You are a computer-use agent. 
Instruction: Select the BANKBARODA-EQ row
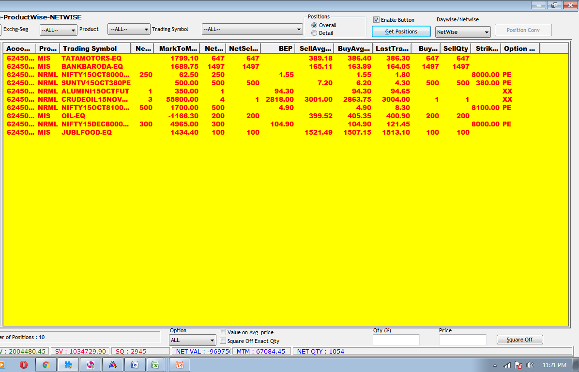[286, 66]
